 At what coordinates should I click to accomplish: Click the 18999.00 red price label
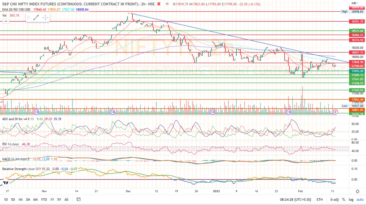(x=357, y=8)
